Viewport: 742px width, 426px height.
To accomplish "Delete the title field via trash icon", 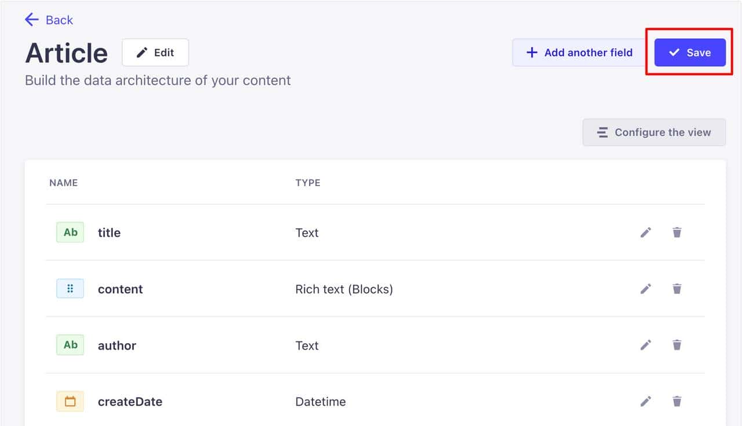I will pyautogui.click(x=676, y=232).
